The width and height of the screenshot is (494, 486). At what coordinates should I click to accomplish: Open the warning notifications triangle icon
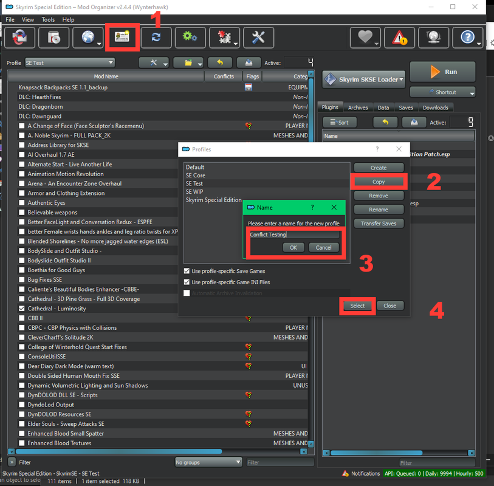click(x=399, y=38)
